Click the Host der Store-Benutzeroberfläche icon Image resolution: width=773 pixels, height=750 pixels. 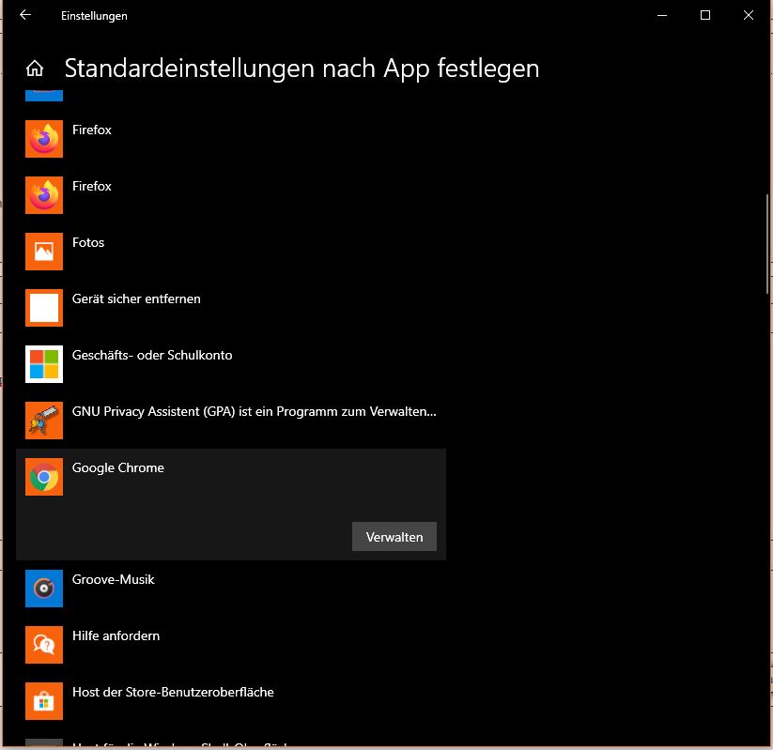pyautogui.click(x=44, y=701)
